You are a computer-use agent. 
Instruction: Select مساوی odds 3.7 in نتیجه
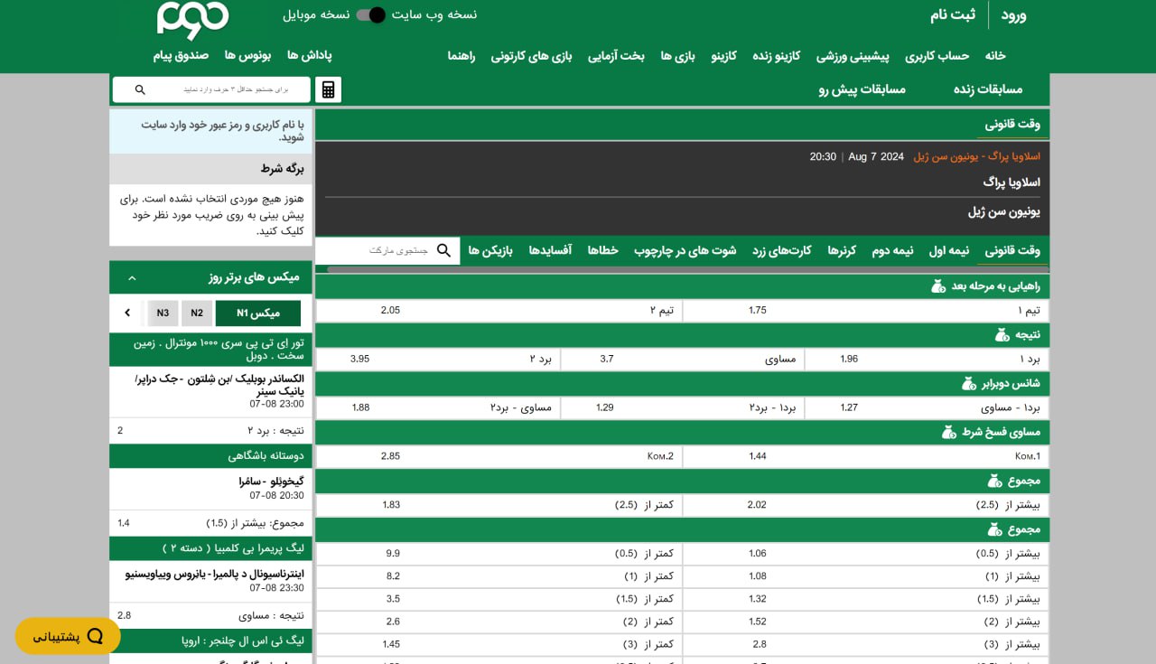(x=683, y=359)
